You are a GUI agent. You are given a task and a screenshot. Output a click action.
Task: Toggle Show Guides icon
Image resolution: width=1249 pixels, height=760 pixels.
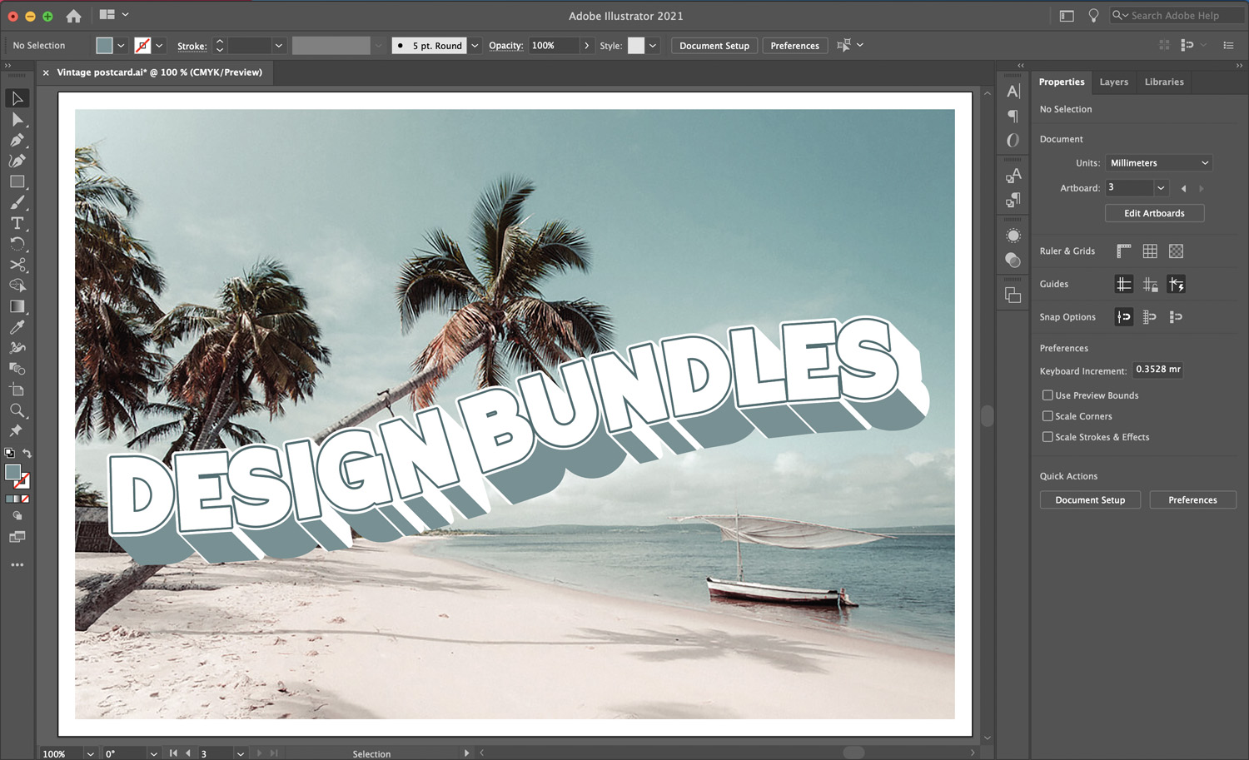coord(1124,284)
